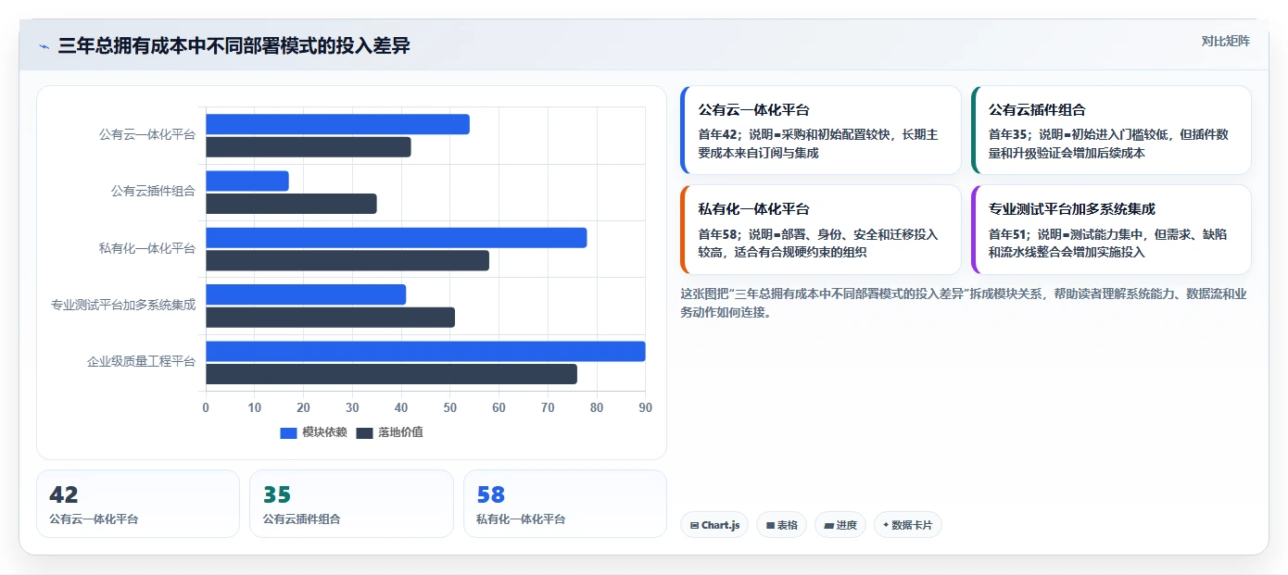
Task: Click the 落地价值 legend label
Action: coord(400,432)
